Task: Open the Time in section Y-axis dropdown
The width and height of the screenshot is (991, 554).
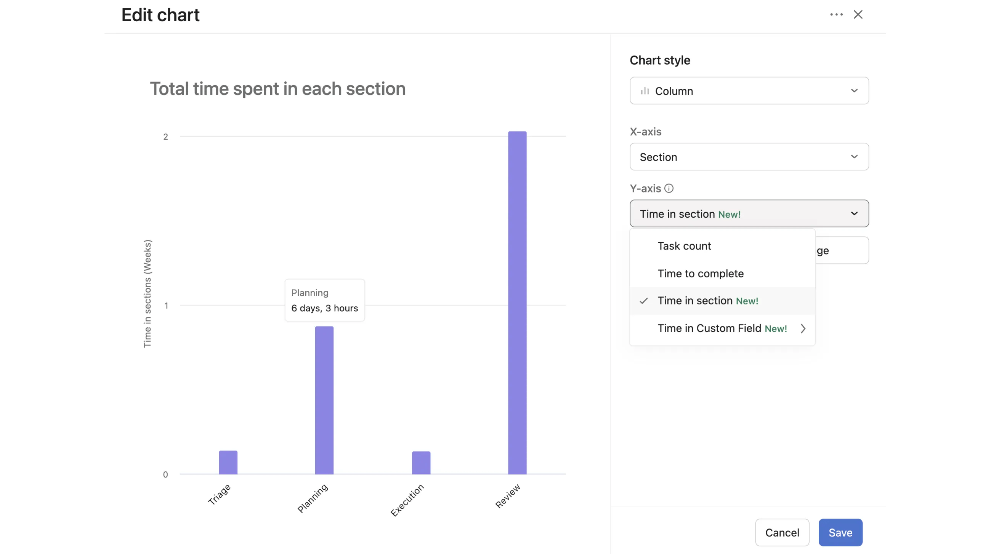Action: (749, 213)
